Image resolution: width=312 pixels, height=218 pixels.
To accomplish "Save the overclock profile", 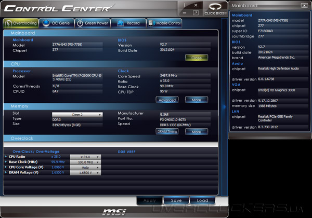I will [x=176, y=200].
